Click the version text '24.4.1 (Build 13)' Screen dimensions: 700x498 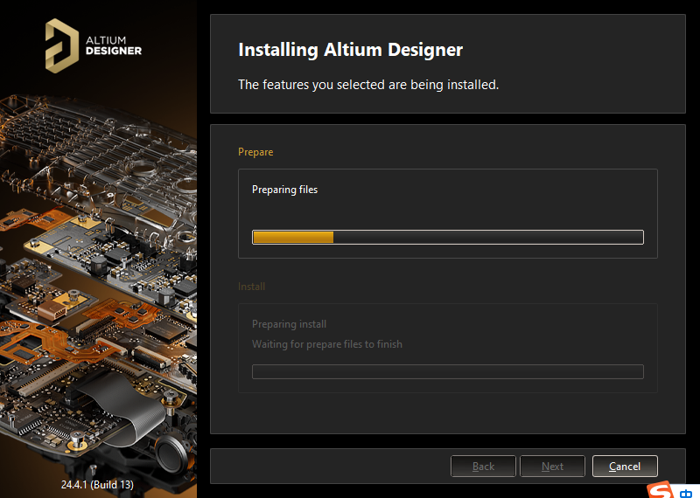click(x=97, y=485)
